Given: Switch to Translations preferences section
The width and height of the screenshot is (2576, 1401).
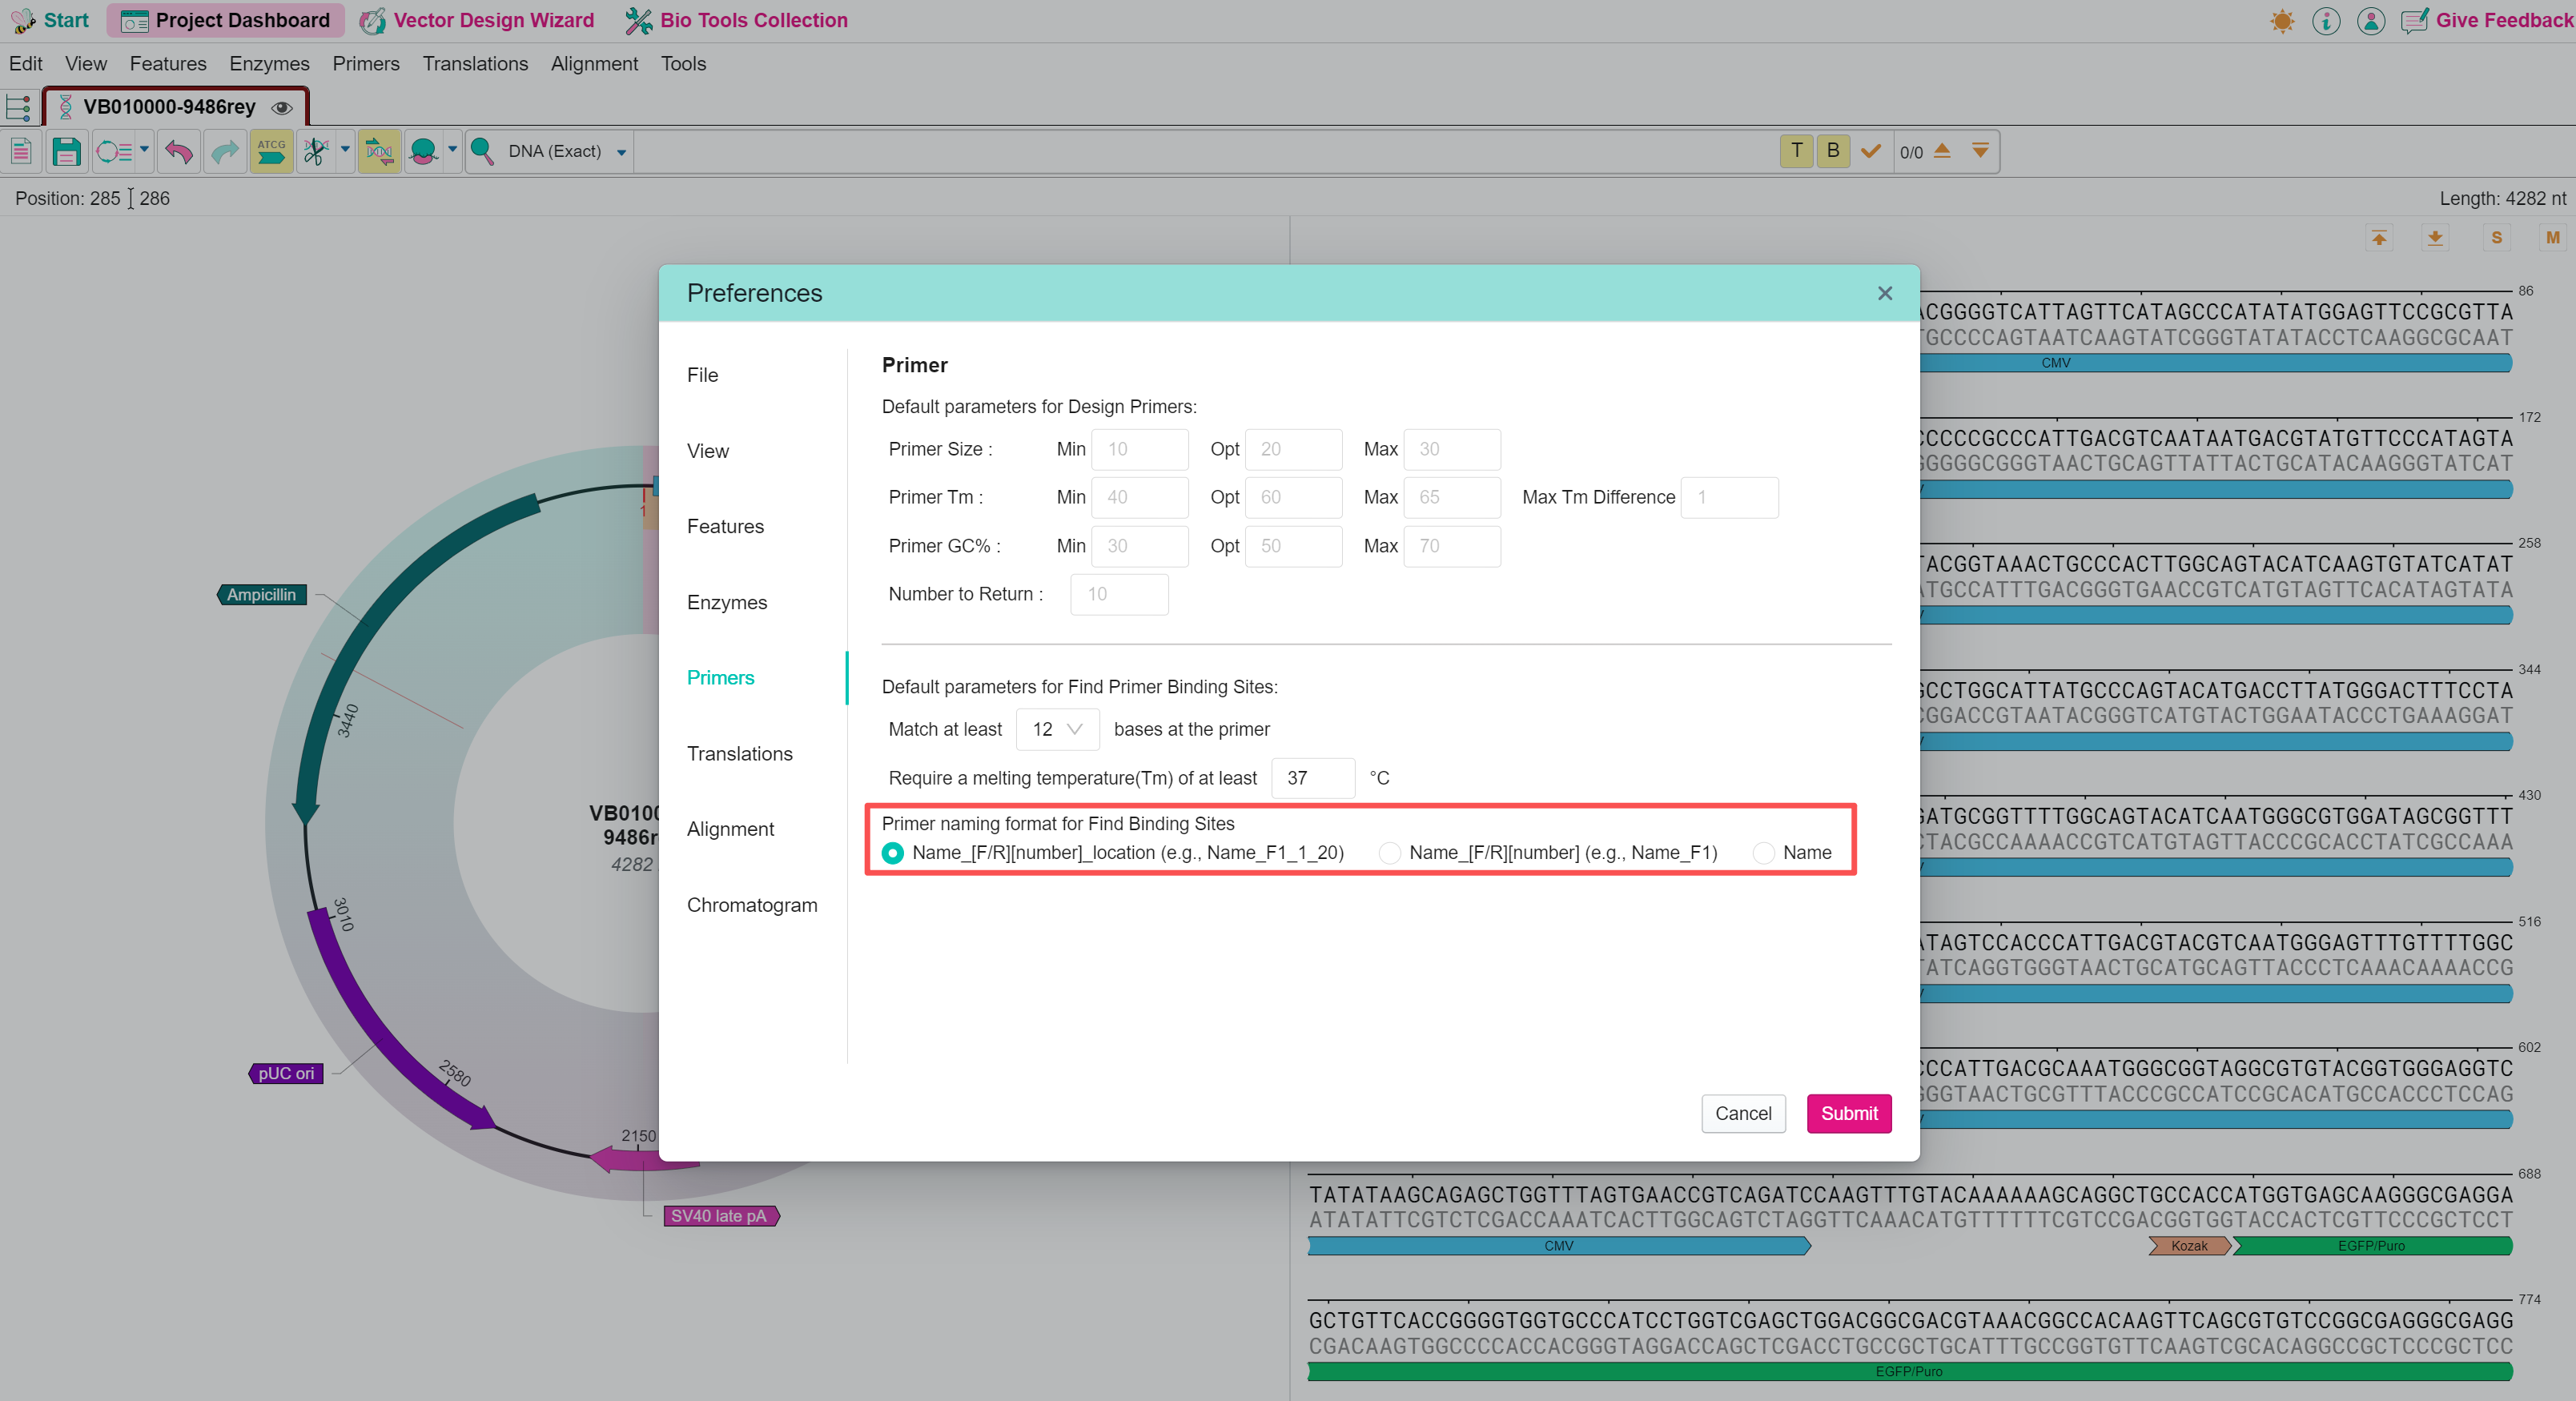Looking at the screenshot, I should [739, 753].
